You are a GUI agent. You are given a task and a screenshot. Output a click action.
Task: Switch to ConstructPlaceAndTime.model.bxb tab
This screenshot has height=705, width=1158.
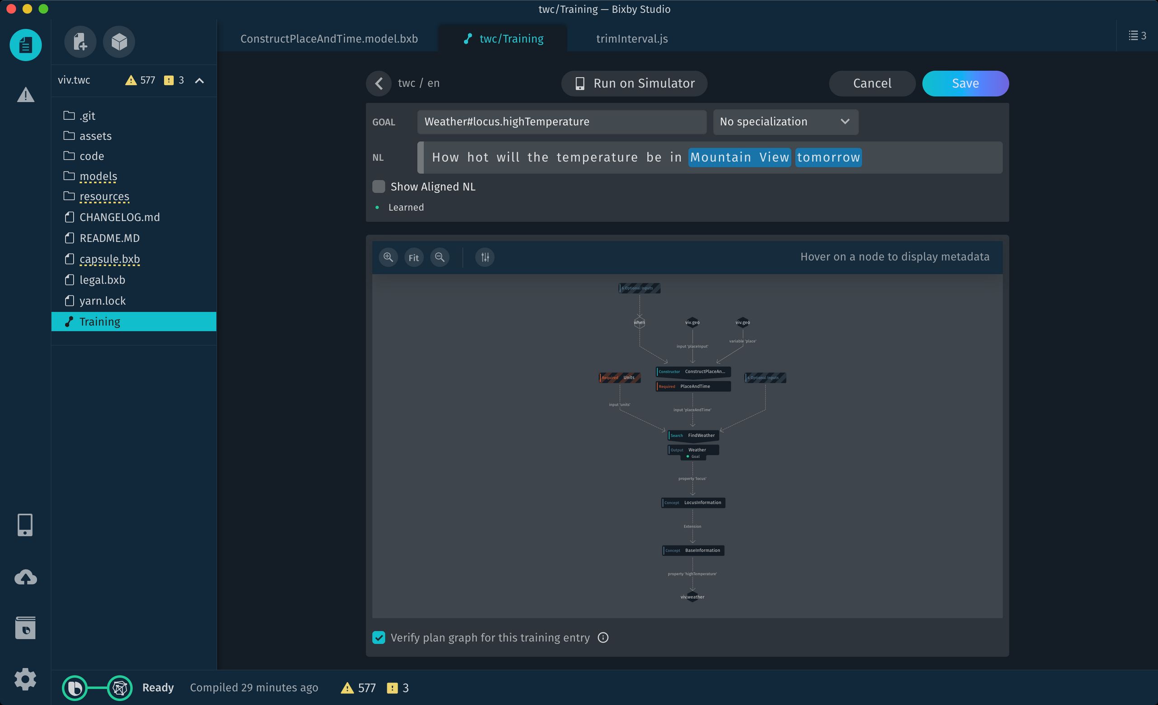[x=329, y=38]
